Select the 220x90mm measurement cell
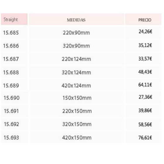Screen dimensions: 164x164 [x=76, y=33]
